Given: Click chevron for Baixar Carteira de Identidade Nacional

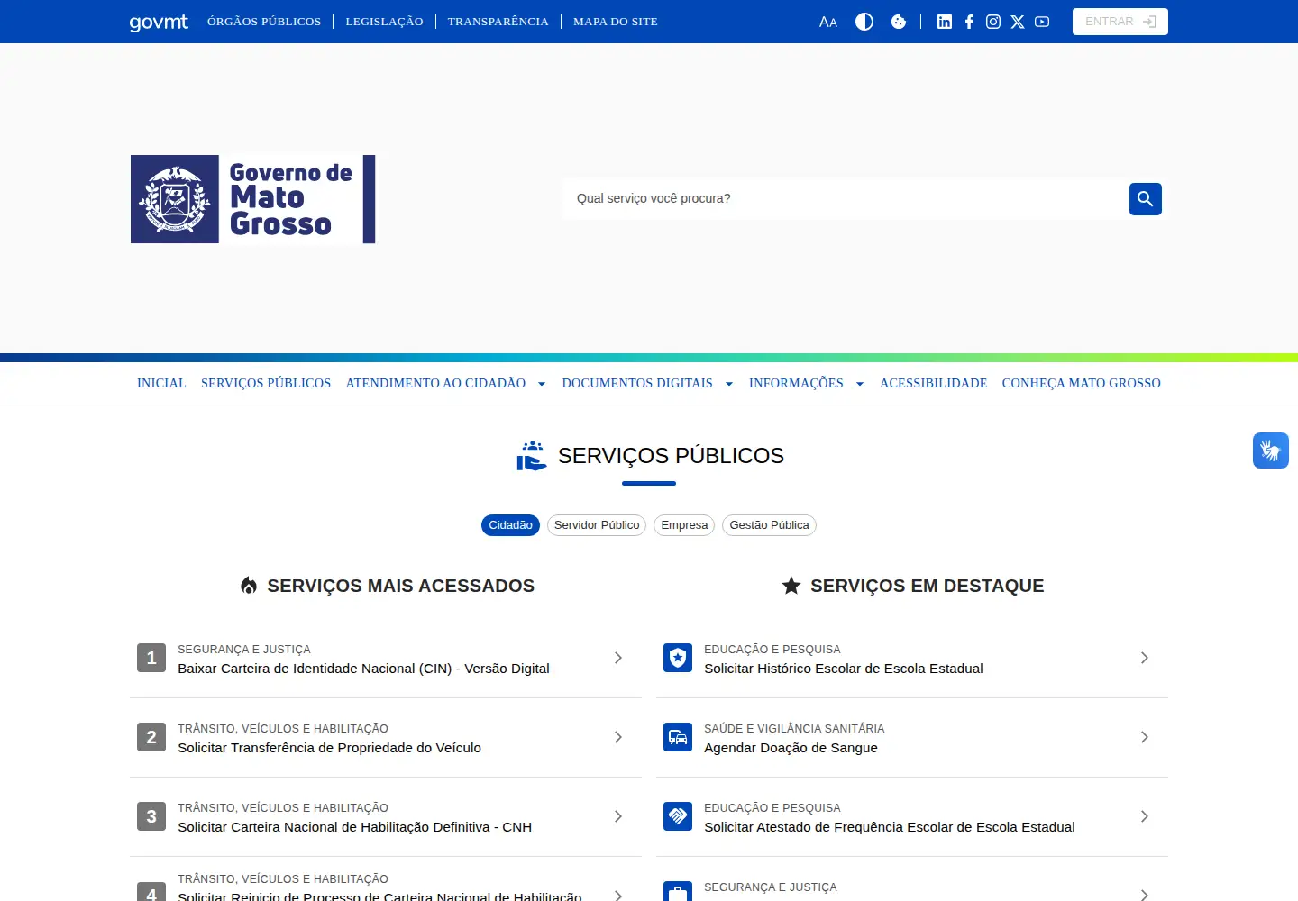Looking at the screenshot, I should 618,658.
